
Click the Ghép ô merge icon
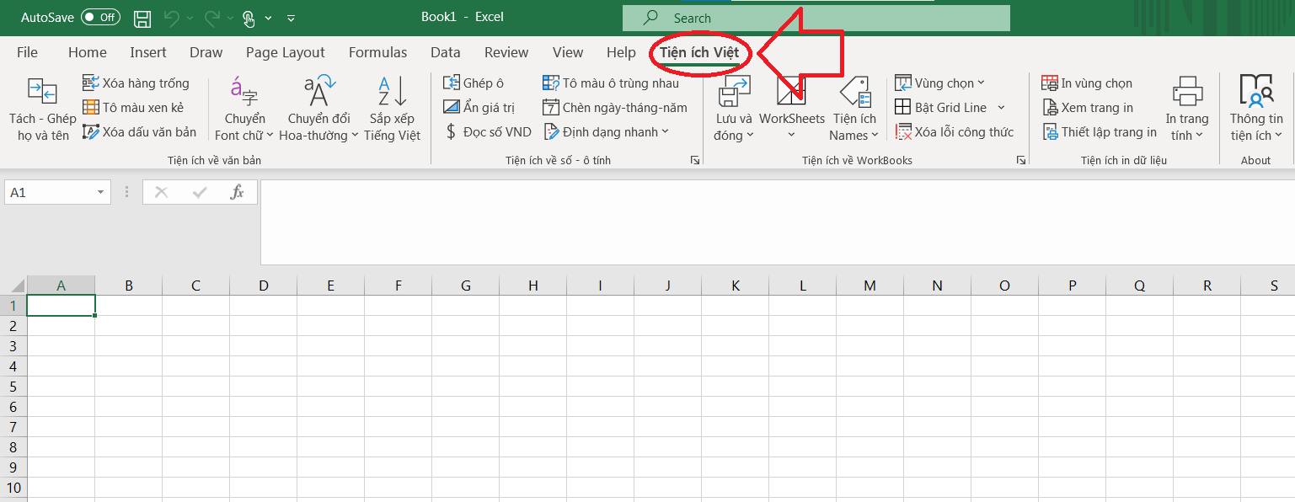[452, 83]
